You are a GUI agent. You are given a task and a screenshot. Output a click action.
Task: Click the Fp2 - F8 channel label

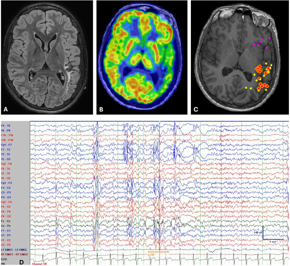coord(6,164)
